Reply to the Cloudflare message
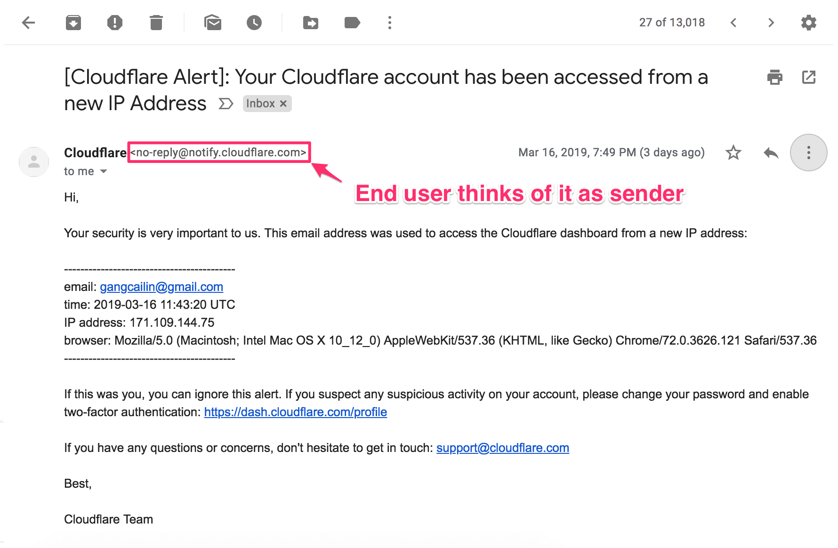The height and width of the screenshot is (548, 838). click(771, 153)
